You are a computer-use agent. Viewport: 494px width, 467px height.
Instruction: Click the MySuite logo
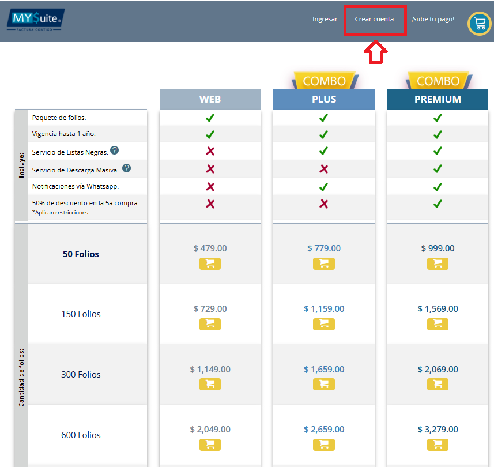pyautogui.click(x=36, y=21)
